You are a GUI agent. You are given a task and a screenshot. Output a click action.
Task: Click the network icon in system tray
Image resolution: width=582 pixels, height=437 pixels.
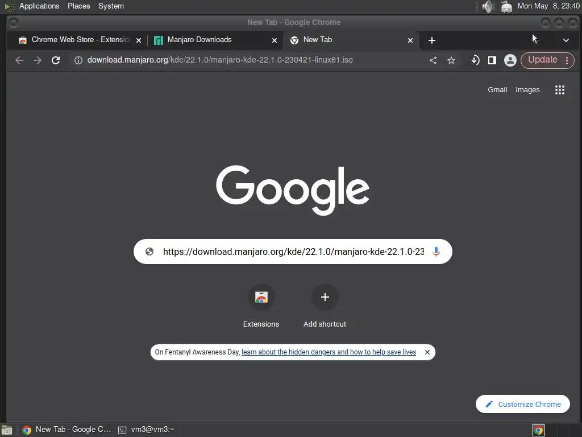506,6
